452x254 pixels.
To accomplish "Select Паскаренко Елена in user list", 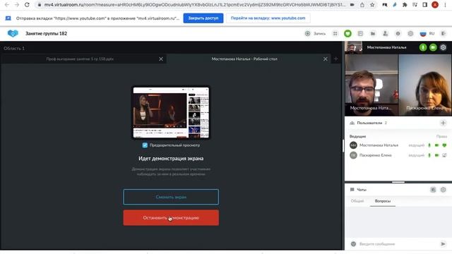I will click(x=375, y=155).
